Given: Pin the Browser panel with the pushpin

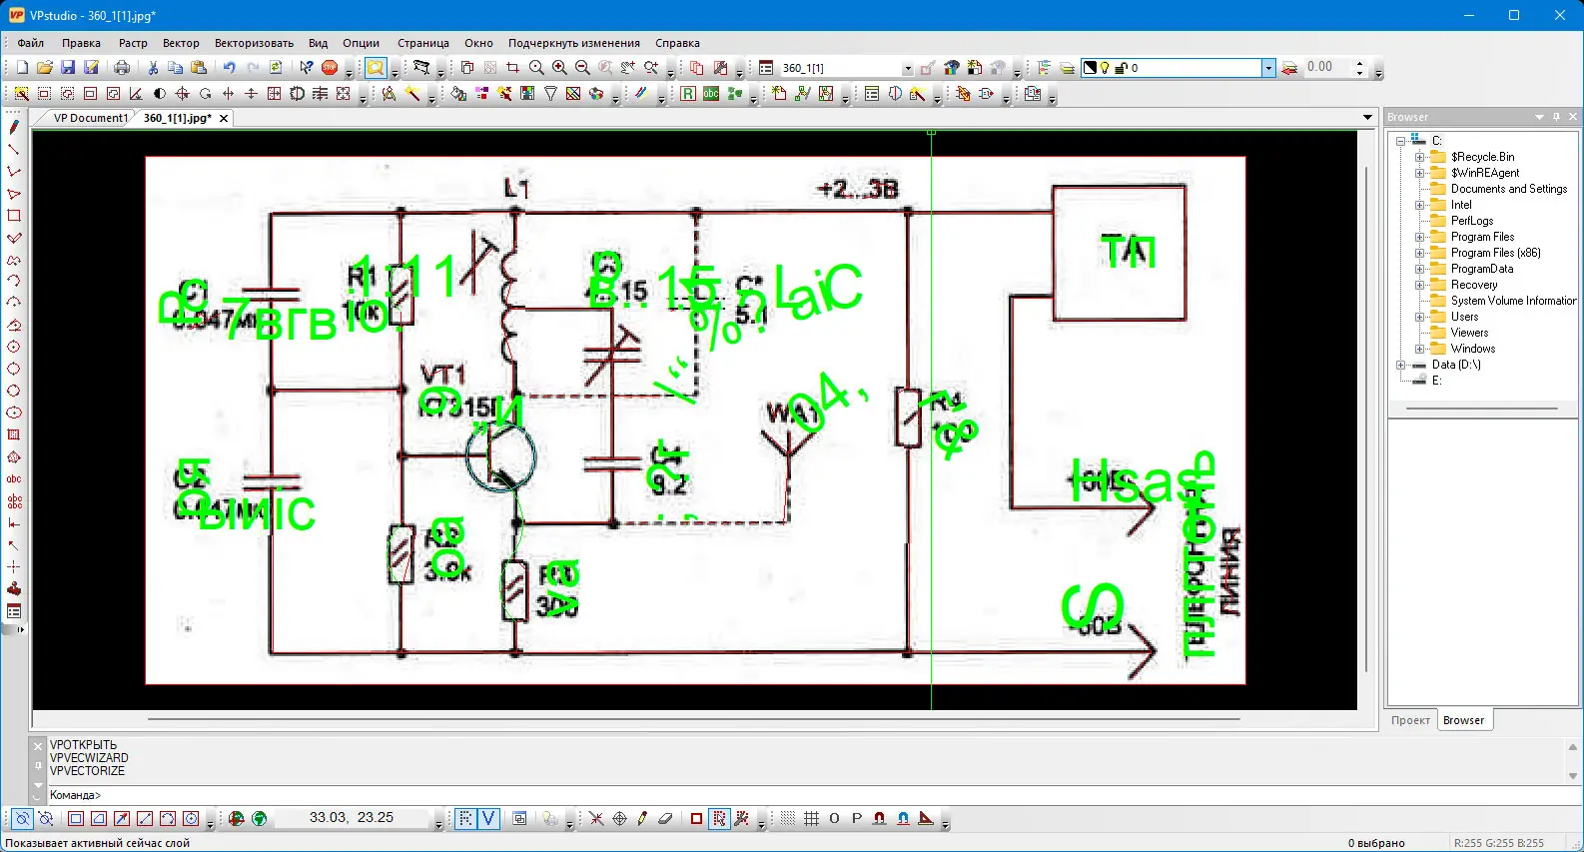Looking at the screenshot, I should [x=1556, y=117].
